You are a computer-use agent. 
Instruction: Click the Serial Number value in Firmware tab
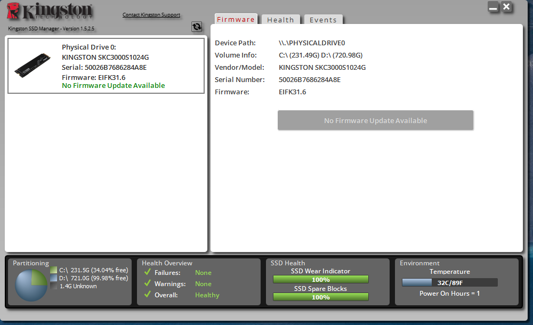309,79
